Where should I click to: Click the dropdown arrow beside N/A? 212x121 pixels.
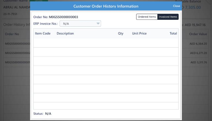98,24
